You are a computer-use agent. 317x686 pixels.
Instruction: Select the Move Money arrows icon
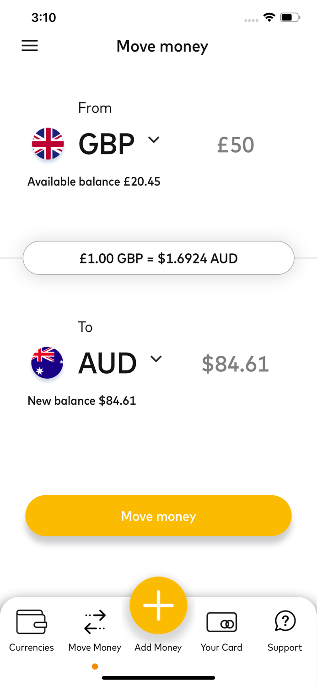(94, 622)
